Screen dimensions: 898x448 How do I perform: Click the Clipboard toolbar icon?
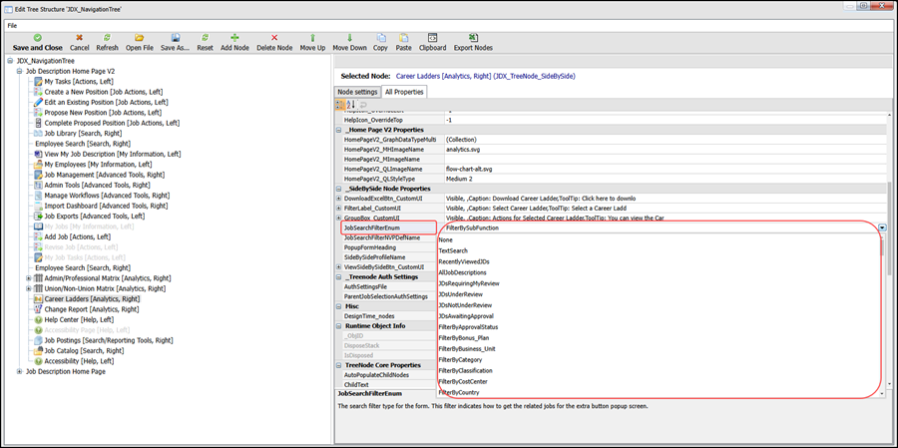(x=432, y=38)
